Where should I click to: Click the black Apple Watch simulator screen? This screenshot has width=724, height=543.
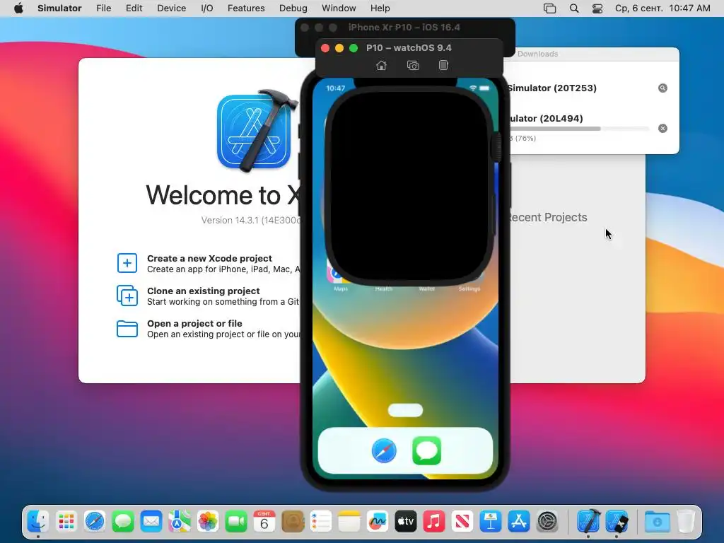(x=409, y=186)
